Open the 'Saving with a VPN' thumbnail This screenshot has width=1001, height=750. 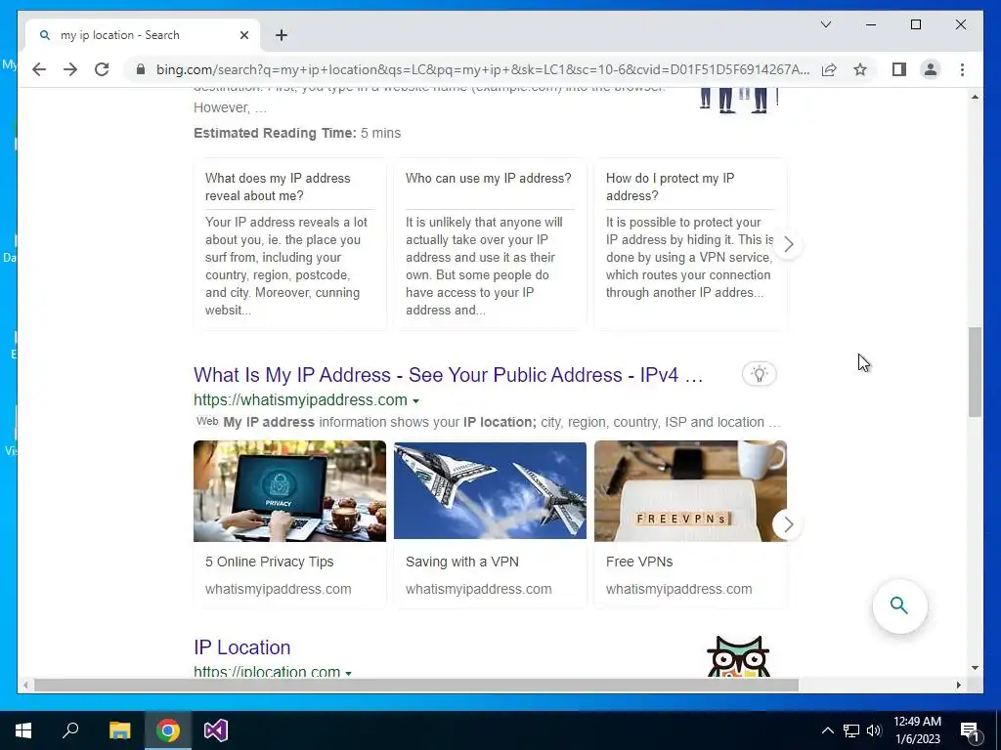point(491,491)
